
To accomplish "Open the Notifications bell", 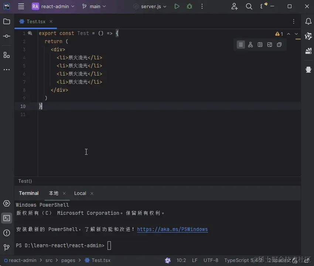I will tap(308, 21).
